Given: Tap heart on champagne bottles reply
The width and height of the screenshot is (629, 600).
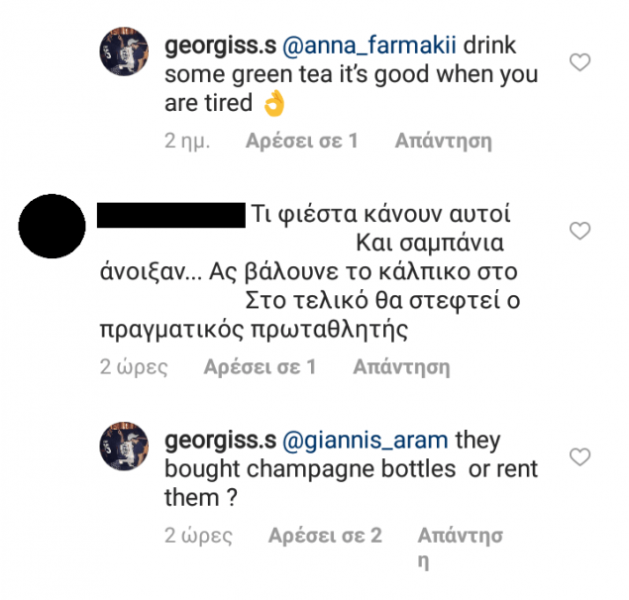Looking at the screenshot, I should click(581, 456).
